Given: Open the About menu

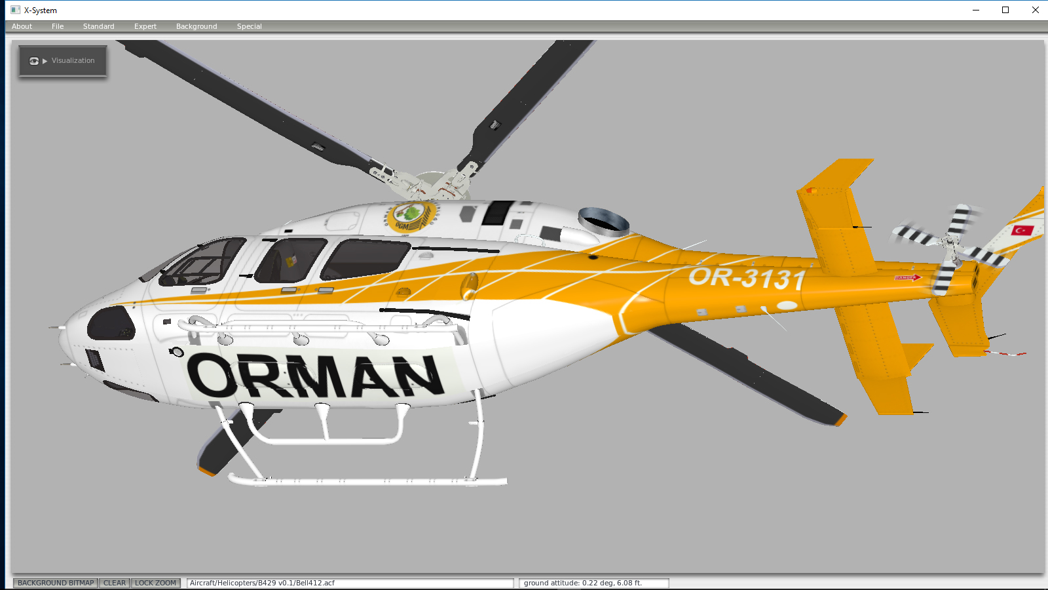Looking at the screenshot, I should (22, 26).
